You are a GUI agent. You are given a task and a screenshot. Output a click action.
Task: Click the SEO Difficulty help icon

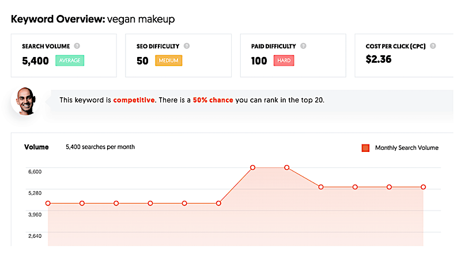[x=187, y=46]
